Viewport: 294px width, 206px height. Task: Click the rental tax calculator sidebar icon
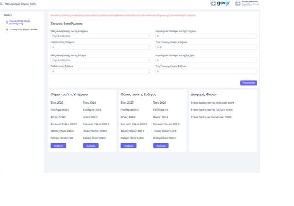7,29
